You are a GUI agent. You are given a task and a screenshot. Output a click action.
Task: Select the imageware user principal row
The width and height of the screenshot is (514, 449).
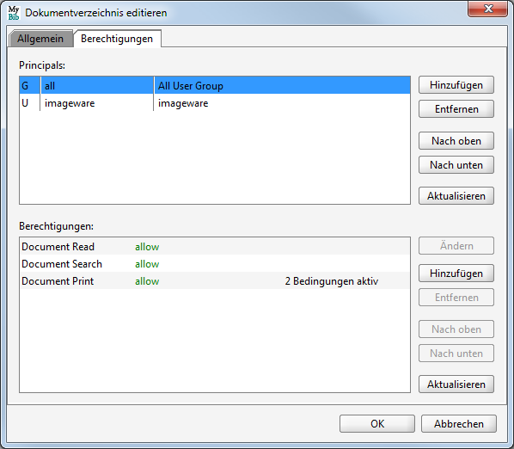[215, 103]
